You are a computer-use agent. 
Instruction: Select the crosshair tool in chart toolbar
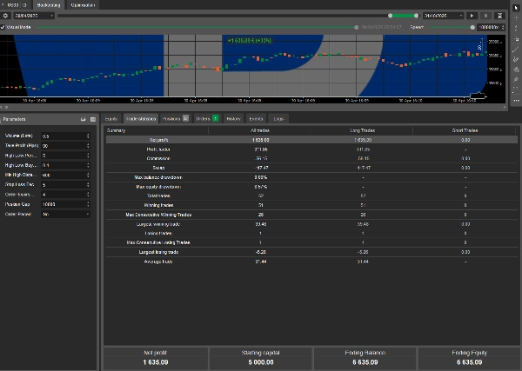pyautogui.click(x=516, y=17)
